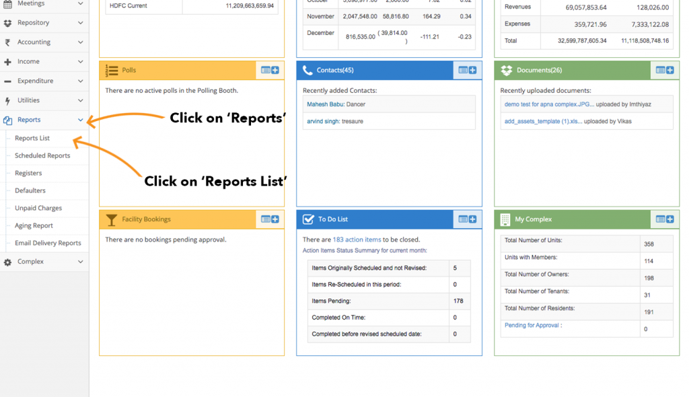Add a to-do item with the plus icon
Image resolution: width=689 pixels, height=397 pixels.
pyautogui.click(x=472, y=219)
